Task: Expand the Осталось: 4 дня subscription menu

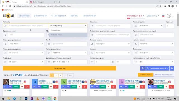Action: 136,16
